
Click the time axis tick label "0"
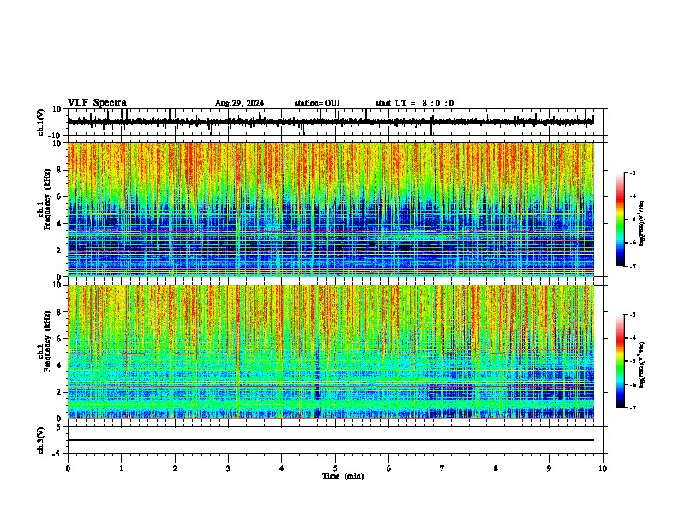point(68,468)
